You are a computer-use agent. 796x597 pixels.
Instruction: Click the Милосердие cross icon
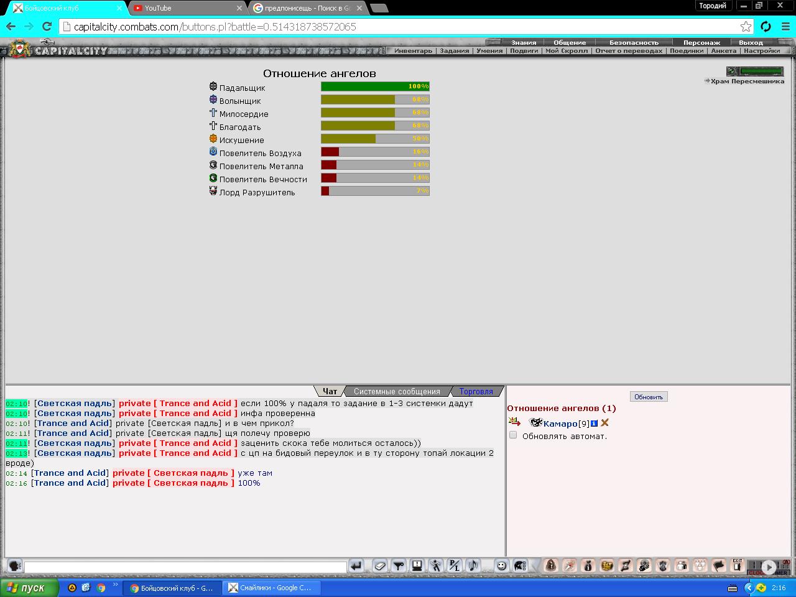pos(213,113)
